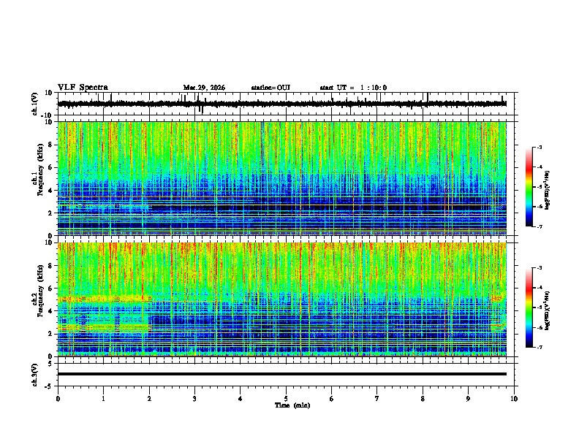Click x-axis tick label 6
Screen dimensions: 579x447
[x=332, y=399]
